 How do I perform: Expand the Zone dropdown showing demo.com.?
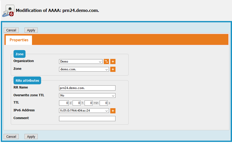click(84, 69)
